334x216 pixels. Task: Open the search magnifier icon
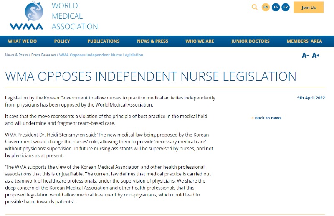pos(255,7)
